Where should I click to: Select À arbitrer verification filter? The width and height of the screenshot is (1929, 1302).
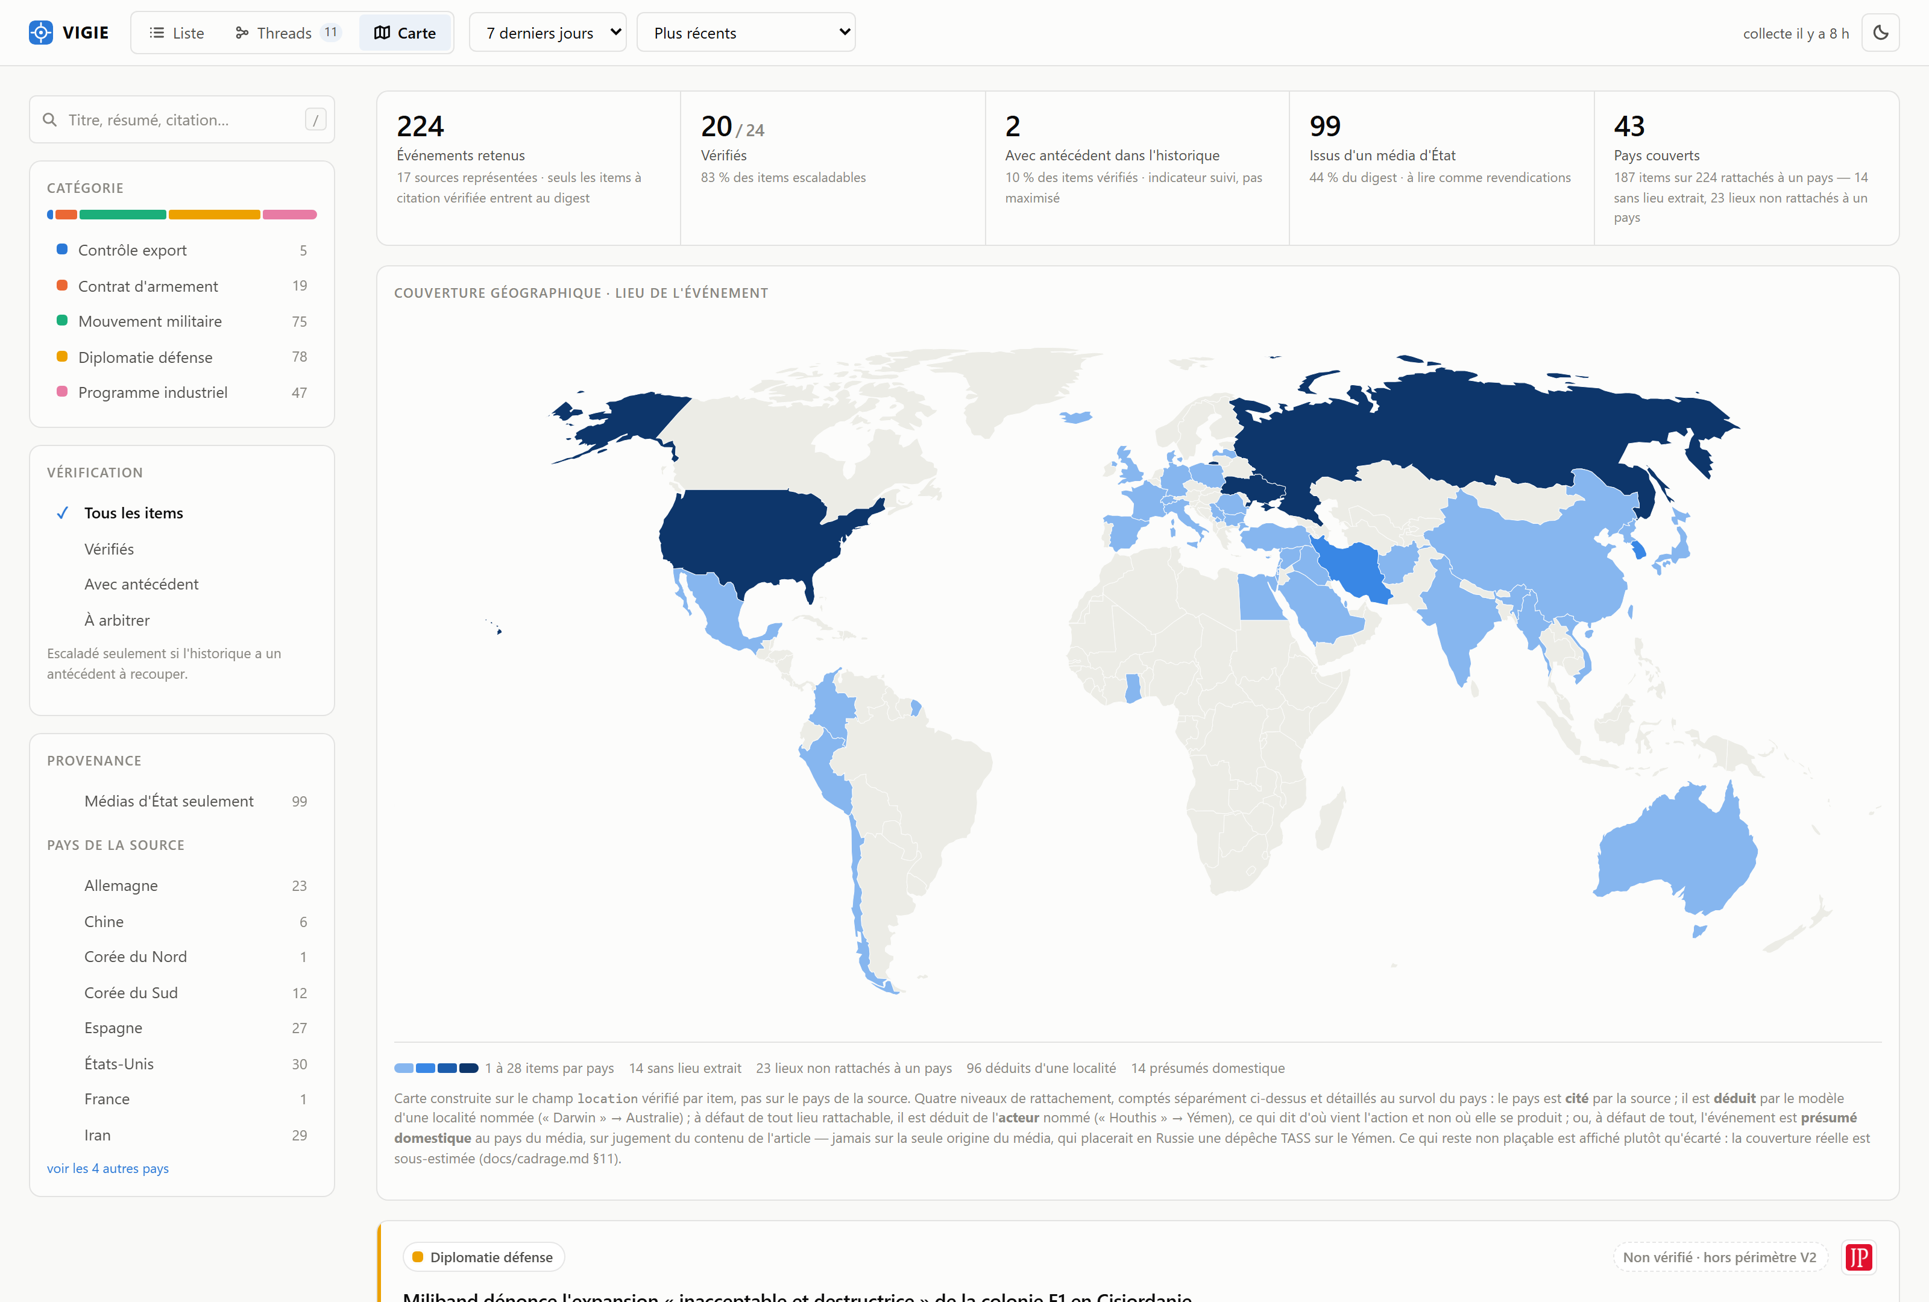coord(182,620)
